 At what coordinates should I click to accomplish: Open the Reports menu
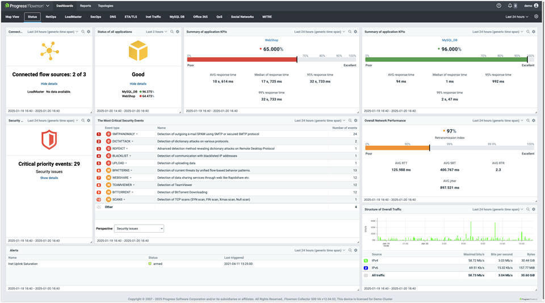[x=85, y=6]
